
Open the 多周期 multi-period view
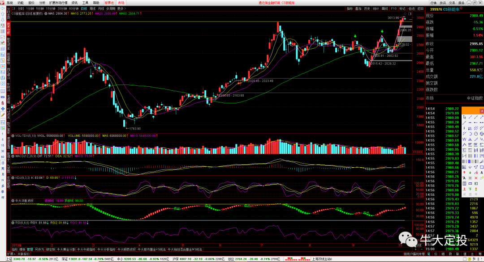pyautogui.click(x=111, y=8)
